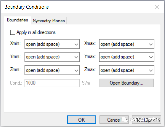Open the Zmin boundary dropdown

(52, 70)
